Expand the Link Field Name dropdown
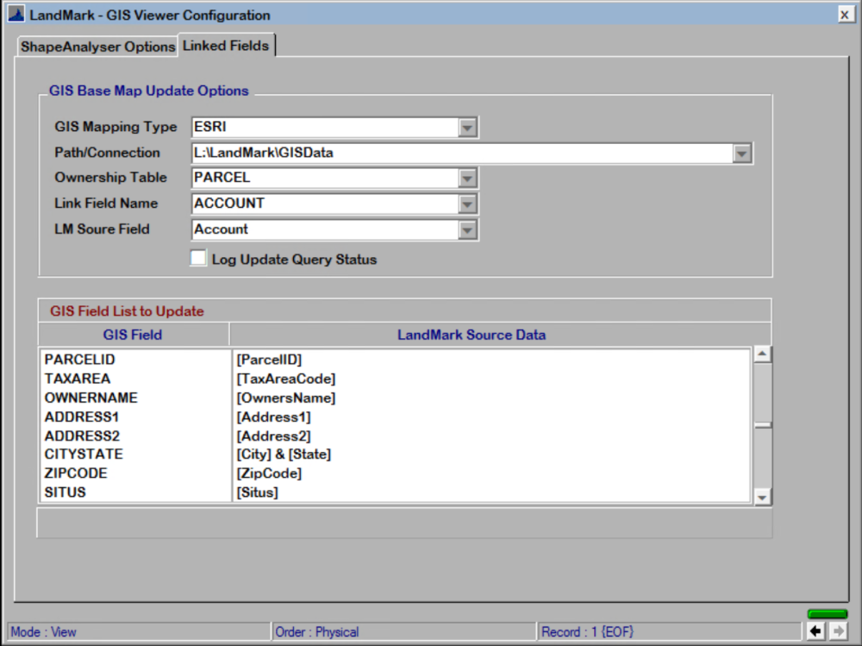This screenshot has width=862, height=646. tap(467, 204)
